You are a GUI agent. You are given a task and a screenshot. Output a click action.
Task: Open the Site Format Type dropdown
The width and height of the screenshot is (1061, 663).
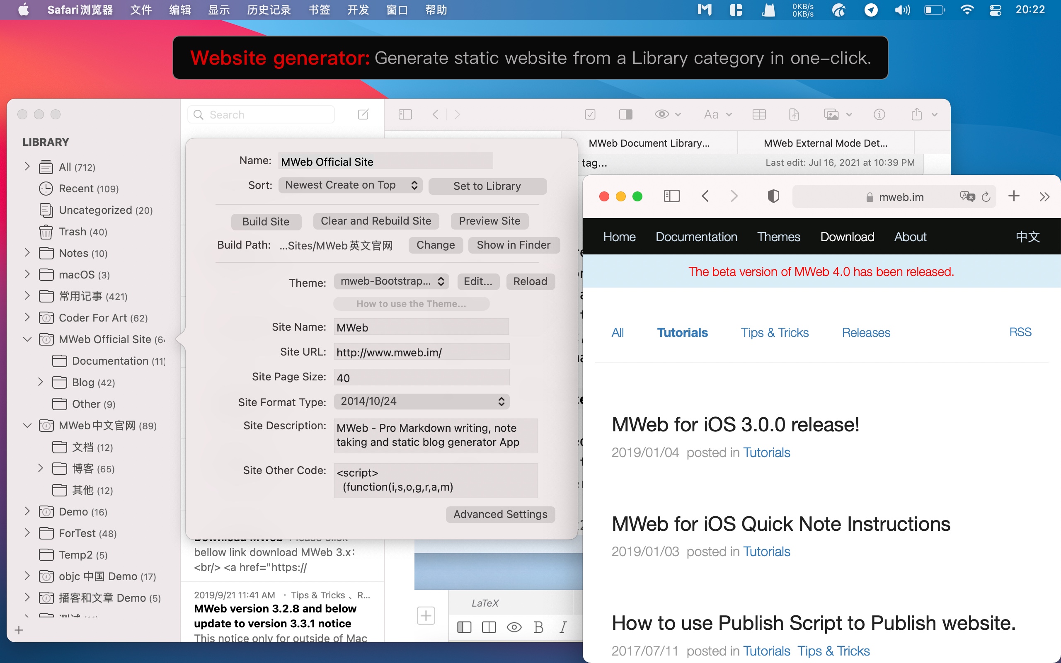(421, 401)
